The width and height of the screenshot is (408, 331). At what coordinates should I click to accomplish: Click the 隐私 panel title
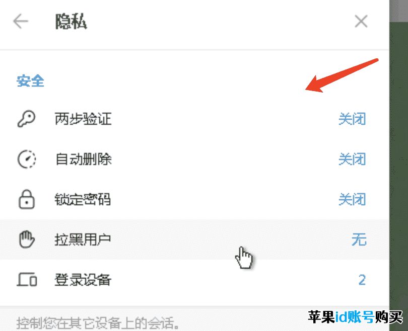tap(71, 21)
